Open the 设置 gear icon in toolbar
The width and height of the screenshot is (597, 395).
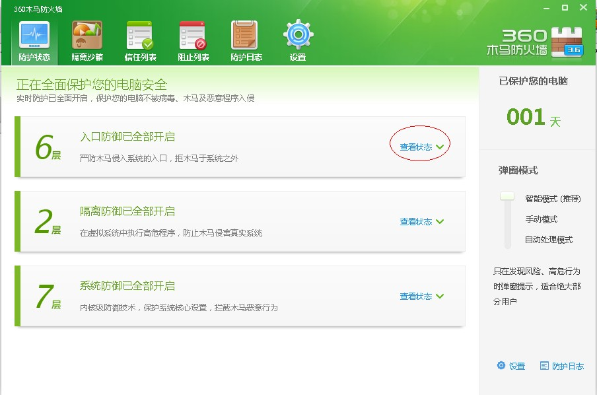click(298, 41)
